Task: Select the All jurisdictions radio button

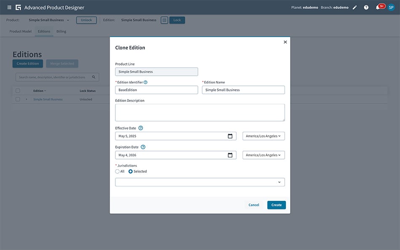Action: [117, 171]
